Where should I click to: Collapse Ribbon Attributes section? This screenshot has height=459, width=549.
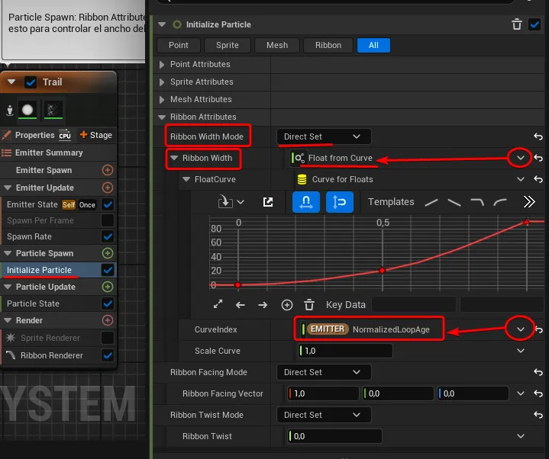coord(162,117)
